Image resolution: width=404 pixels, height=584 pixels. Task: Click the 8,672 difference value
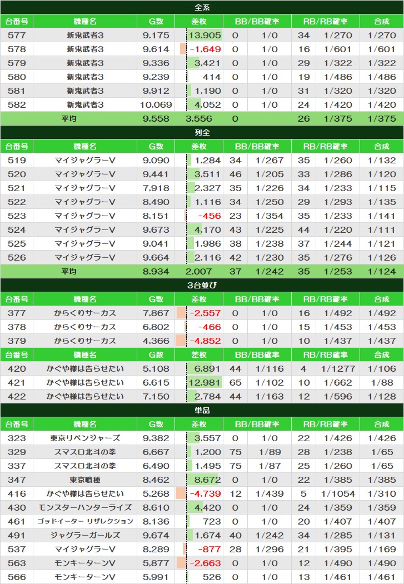coord(207,480)
